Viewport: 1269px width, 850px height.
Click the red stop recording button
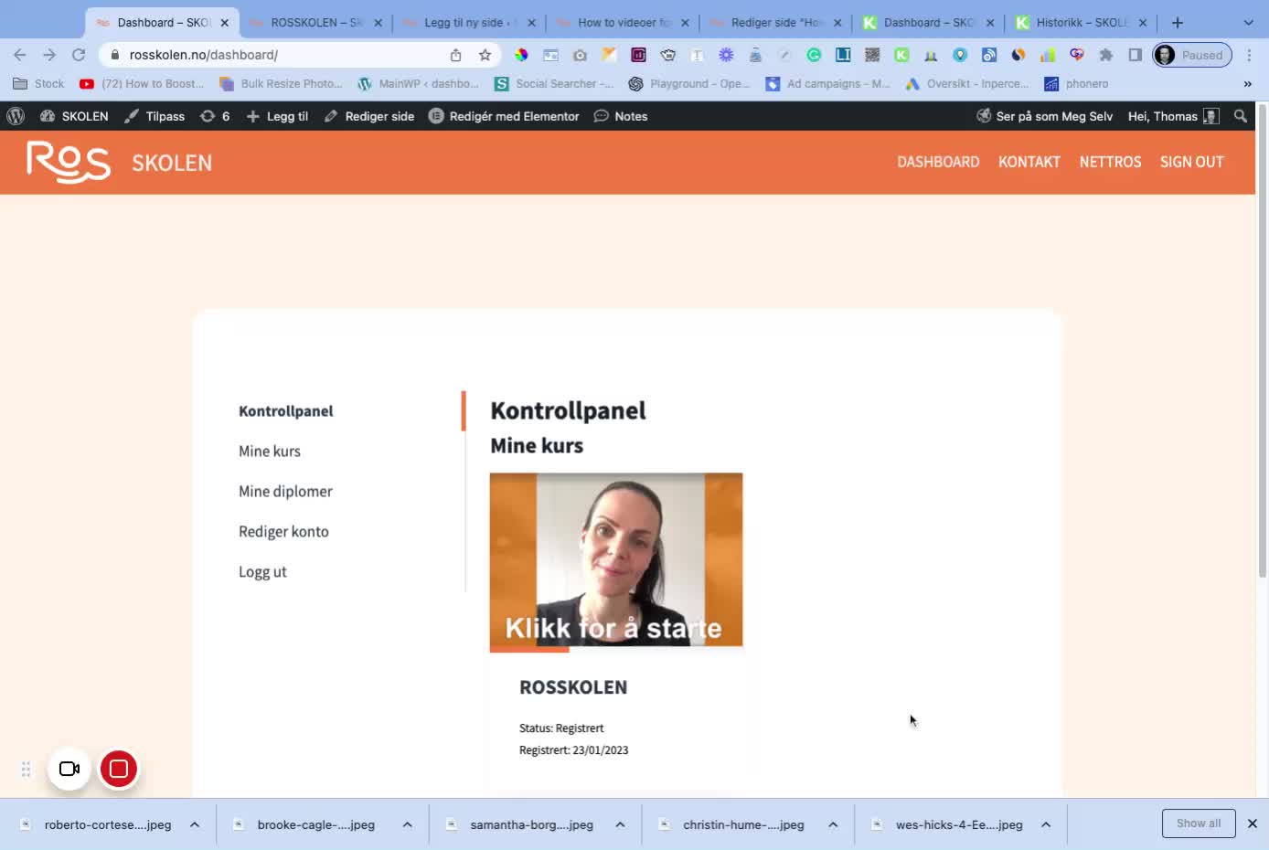(x=119, y=769)
